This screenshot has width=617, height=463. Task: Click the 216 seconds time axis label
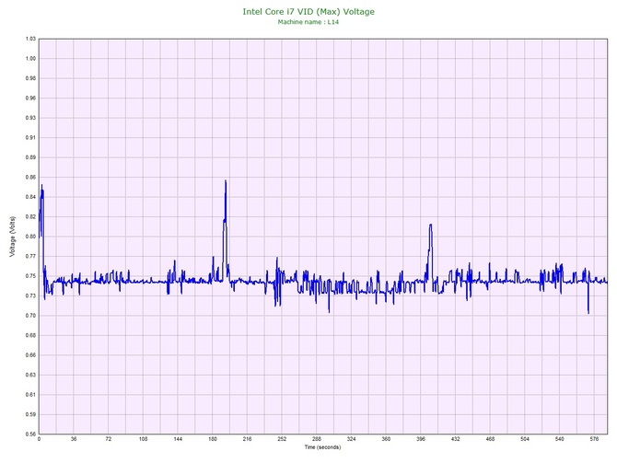click(247, 439)
